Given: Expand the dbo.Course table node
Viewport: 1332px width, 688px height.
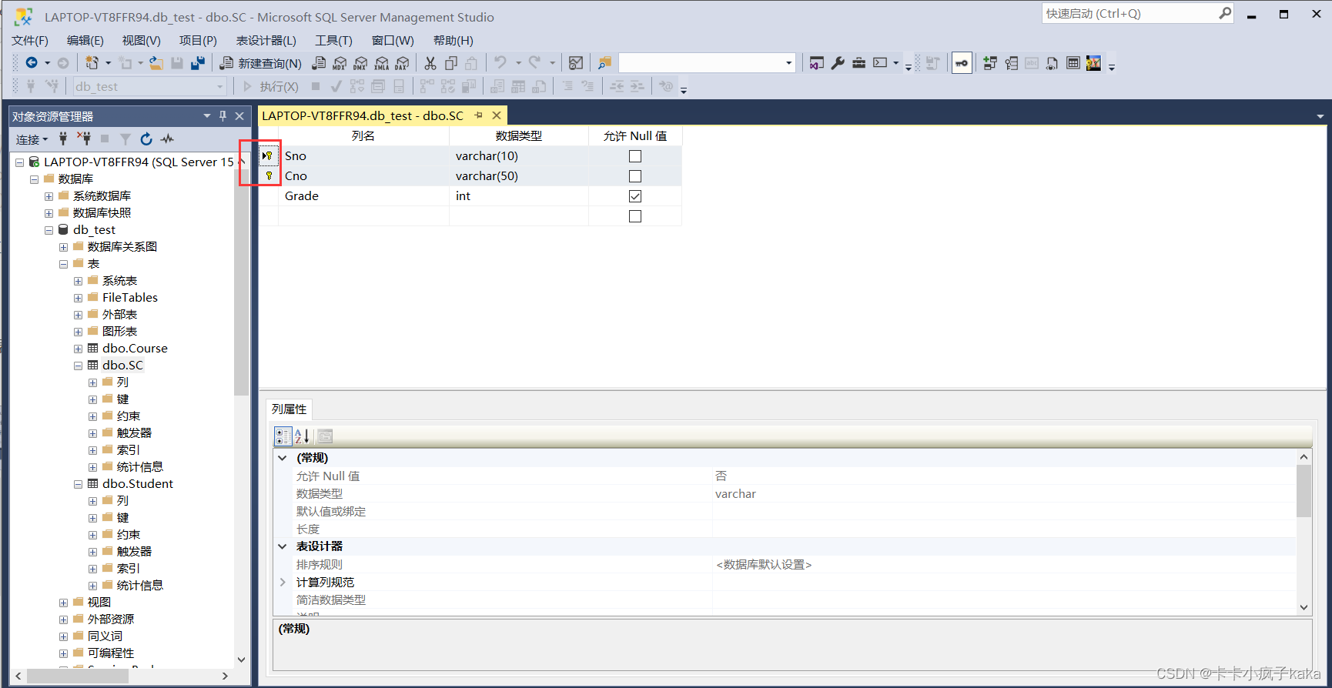Looking at the screenshot, I should [x=78, y=349].
